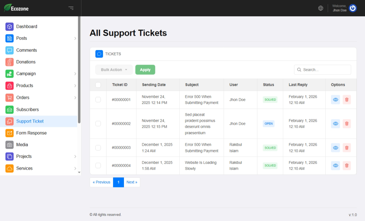Screen dimensions: 365x221
Task: Check the box for ticket #00000001
Action: click(98, 100)
